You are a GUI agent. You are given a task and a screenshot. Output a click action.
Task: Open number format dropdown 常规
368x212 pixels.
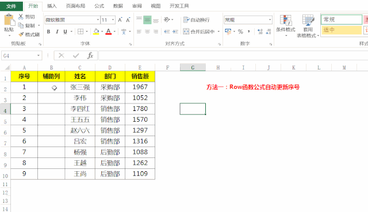tap(270, 20)
